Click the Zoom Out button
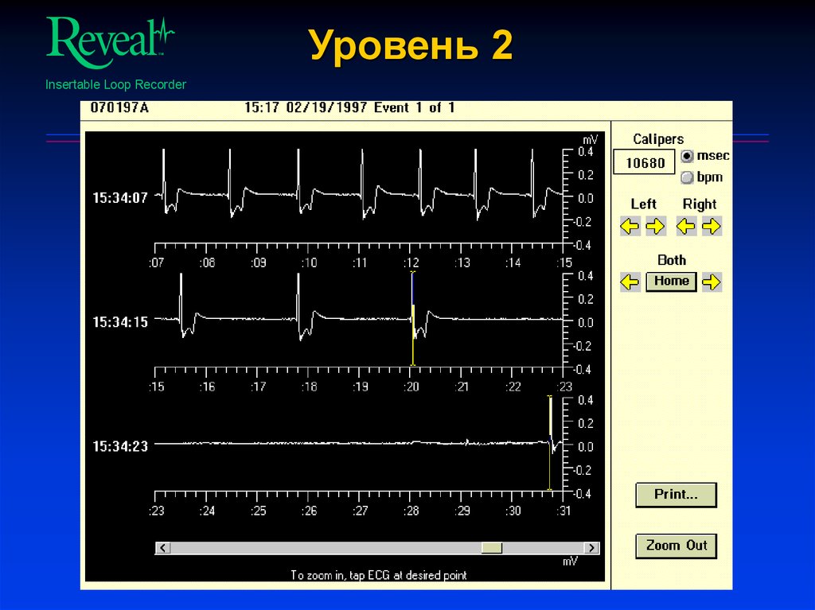The image size is (815, 610). pos(676,546)
